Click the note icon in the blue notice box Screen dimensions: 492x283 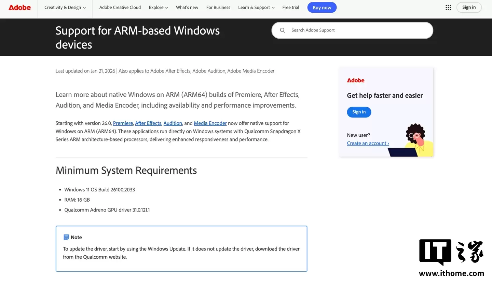tap(66, 237)
